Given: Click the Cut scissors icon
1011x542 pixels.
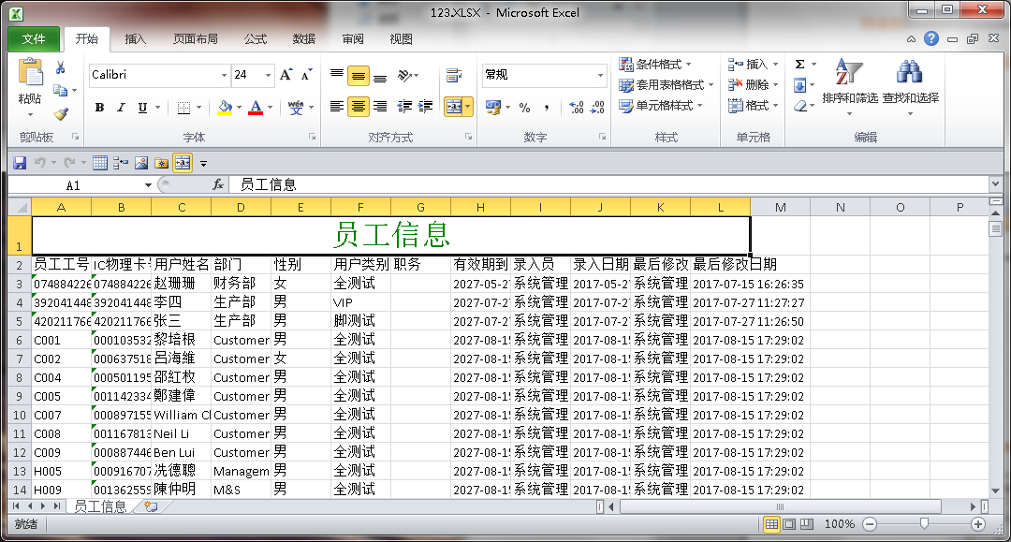Looking at the screenshot, I should [61, 68].
